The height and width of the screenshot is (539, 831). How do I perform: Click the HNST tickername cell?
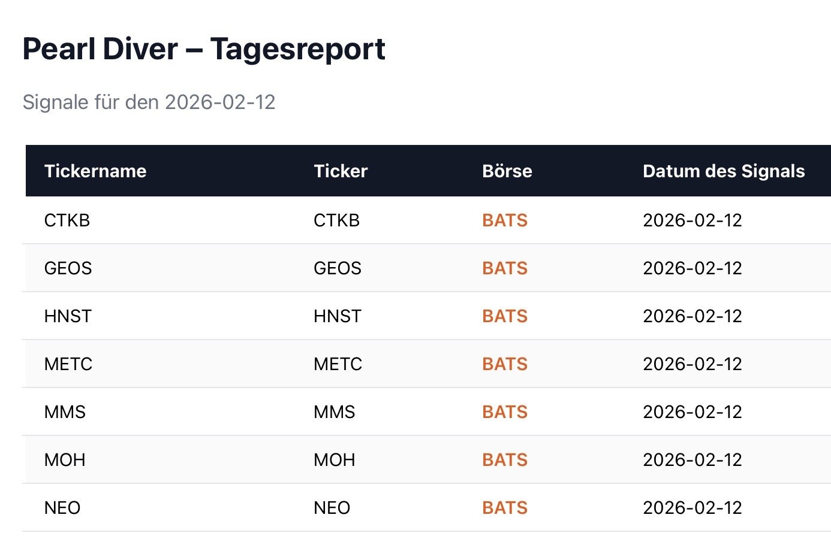[68, 316]
